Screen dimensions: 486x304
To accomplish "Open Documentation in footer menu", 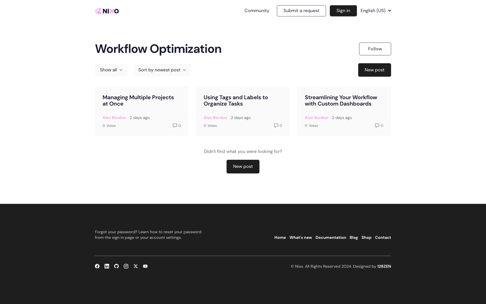I will [330, 237].
